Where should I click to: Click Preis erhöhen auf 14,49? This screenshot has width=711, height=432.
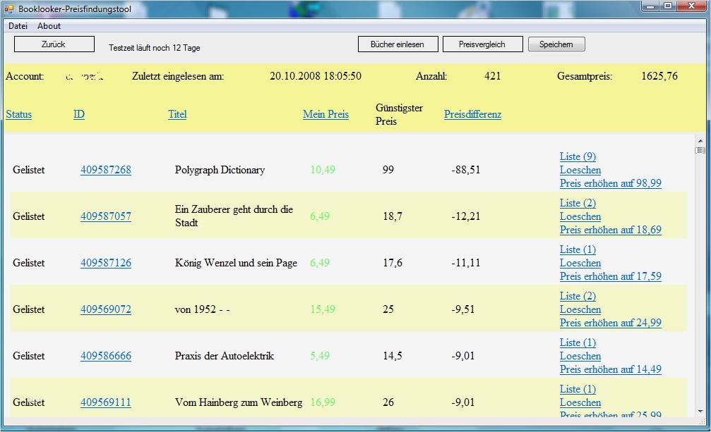610,369
